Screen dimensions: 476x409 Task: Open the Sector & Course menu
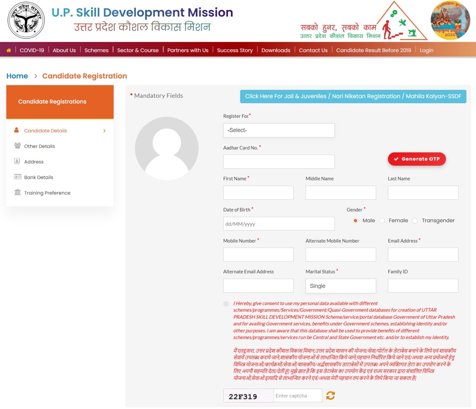[x=138, y=50]
